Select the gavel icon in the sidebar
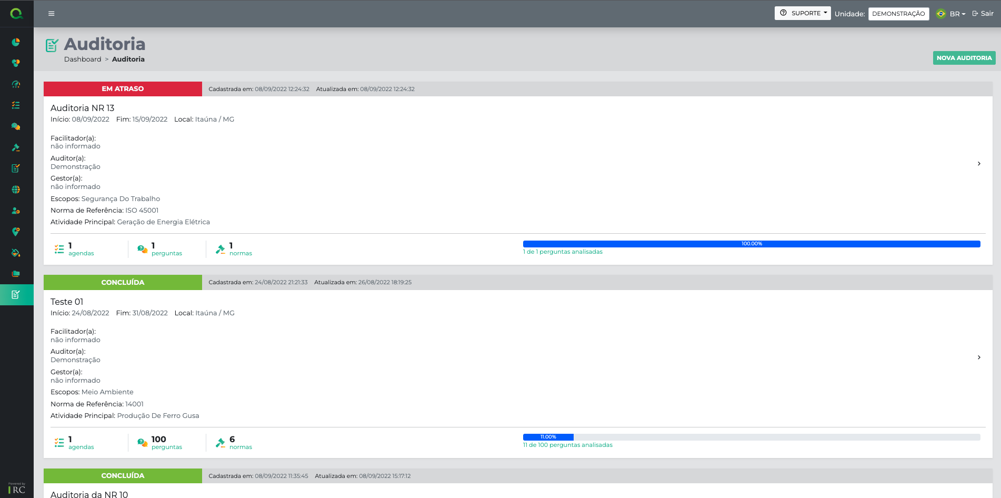This screenshot has height=498, width=1001. 16,147
